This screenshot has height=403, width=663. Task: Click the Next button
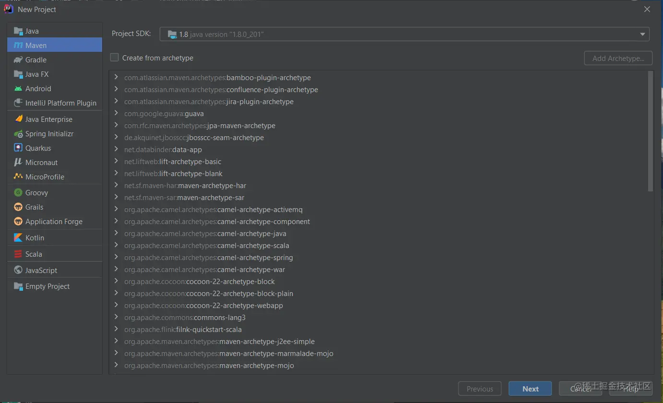tap(531, 389)
